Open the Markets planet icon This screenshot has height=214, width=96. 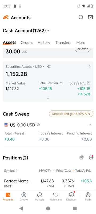point(39,195)
